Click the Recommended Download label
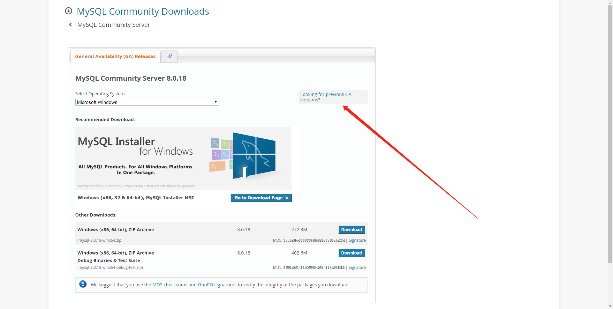 [x=105, y=120]
